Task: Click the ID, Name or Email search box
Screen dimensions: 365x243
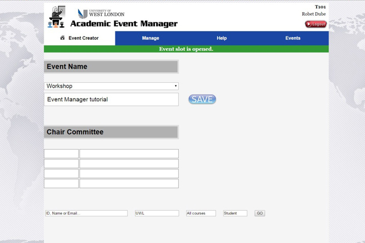Action: (x=86, y=213)
